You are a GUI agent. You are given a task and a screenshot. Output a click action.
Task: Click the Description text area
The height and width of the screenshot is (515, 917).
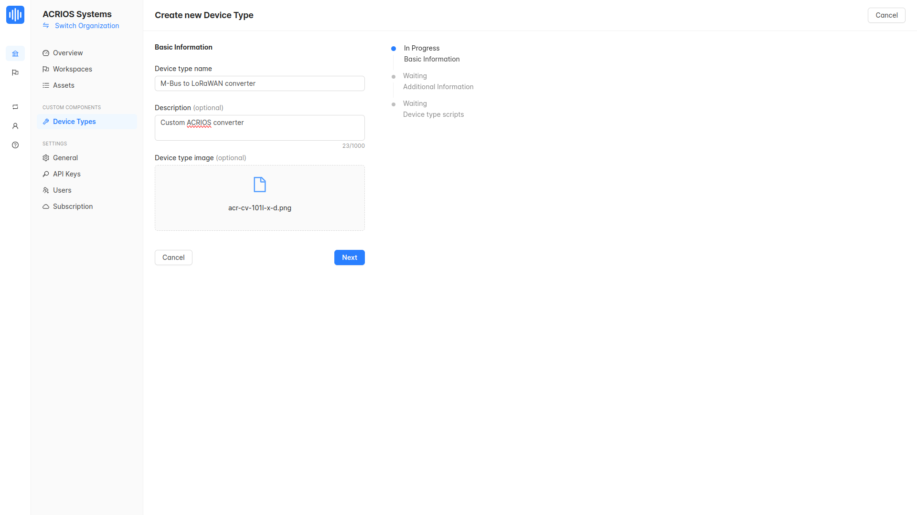click(x=259, y=127)
